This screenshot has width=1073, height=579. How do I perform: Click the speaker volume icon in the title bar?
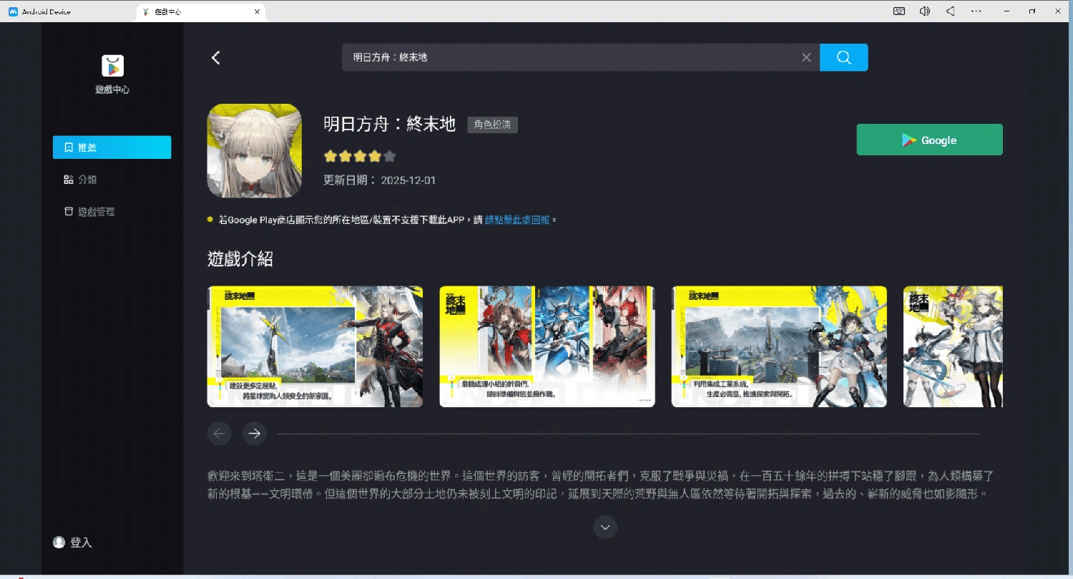coord(924,11)
